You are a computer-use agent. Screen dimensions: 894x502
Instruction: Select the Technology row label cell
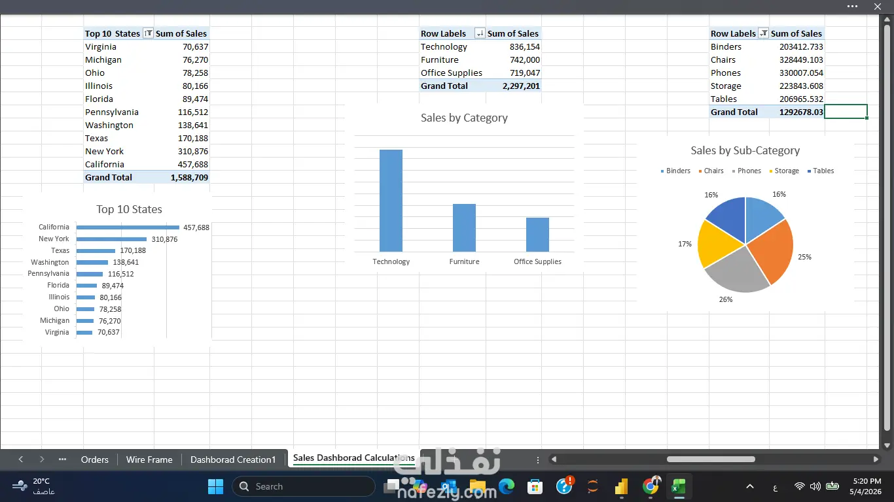tap(452, 46)
